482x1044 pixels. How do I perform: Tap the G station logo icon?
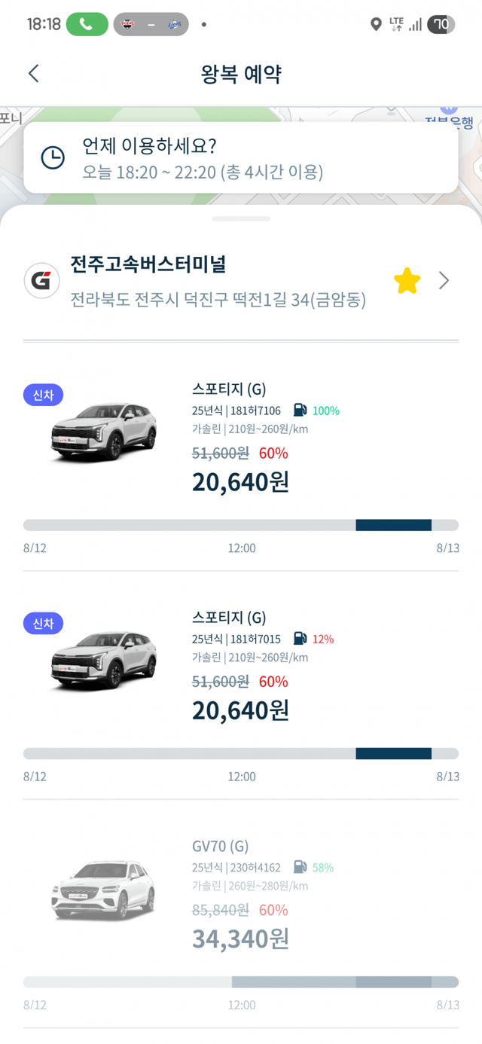pyautogui.click(x=42, y=281)
